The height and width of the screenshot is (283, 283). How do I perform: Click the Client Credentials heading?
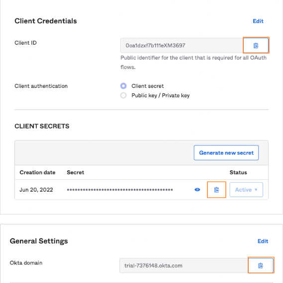pyautogui.click(x=46, y=21)
